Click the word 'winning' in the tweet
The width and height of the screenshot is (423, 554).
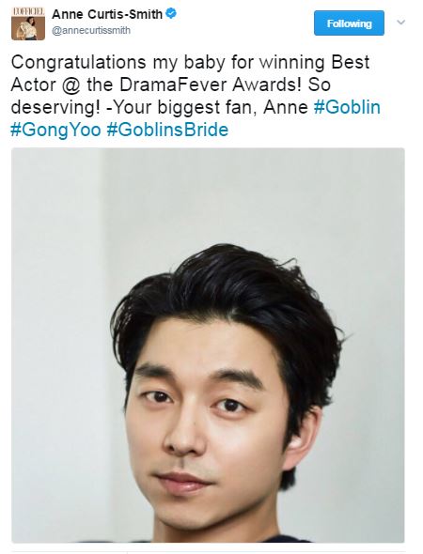[291, 63]
